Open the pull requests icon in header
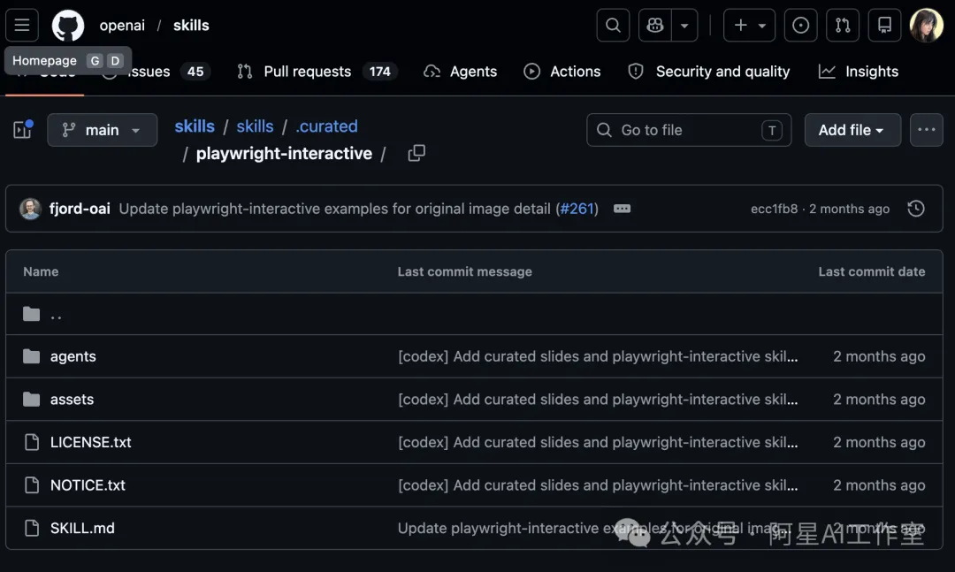The height and width of the screenshot is (572, 955). pyautogui.click(x=843, y=25)
